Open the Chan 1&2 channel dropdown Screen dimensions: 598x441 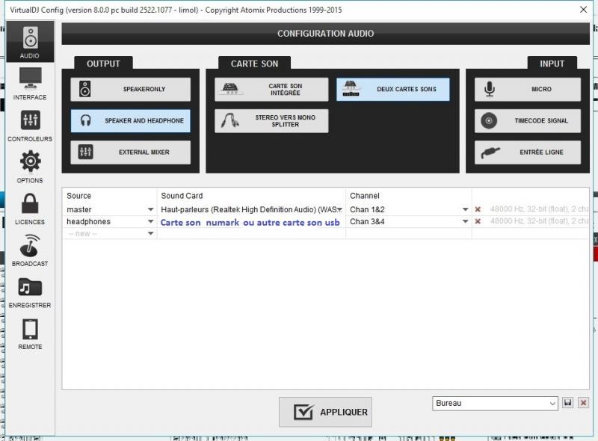[465, 210]
